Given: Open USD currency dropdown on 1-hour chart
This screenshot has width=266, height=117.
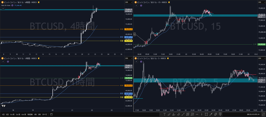Looking at the screenshot, I should (x=129, y=58).
